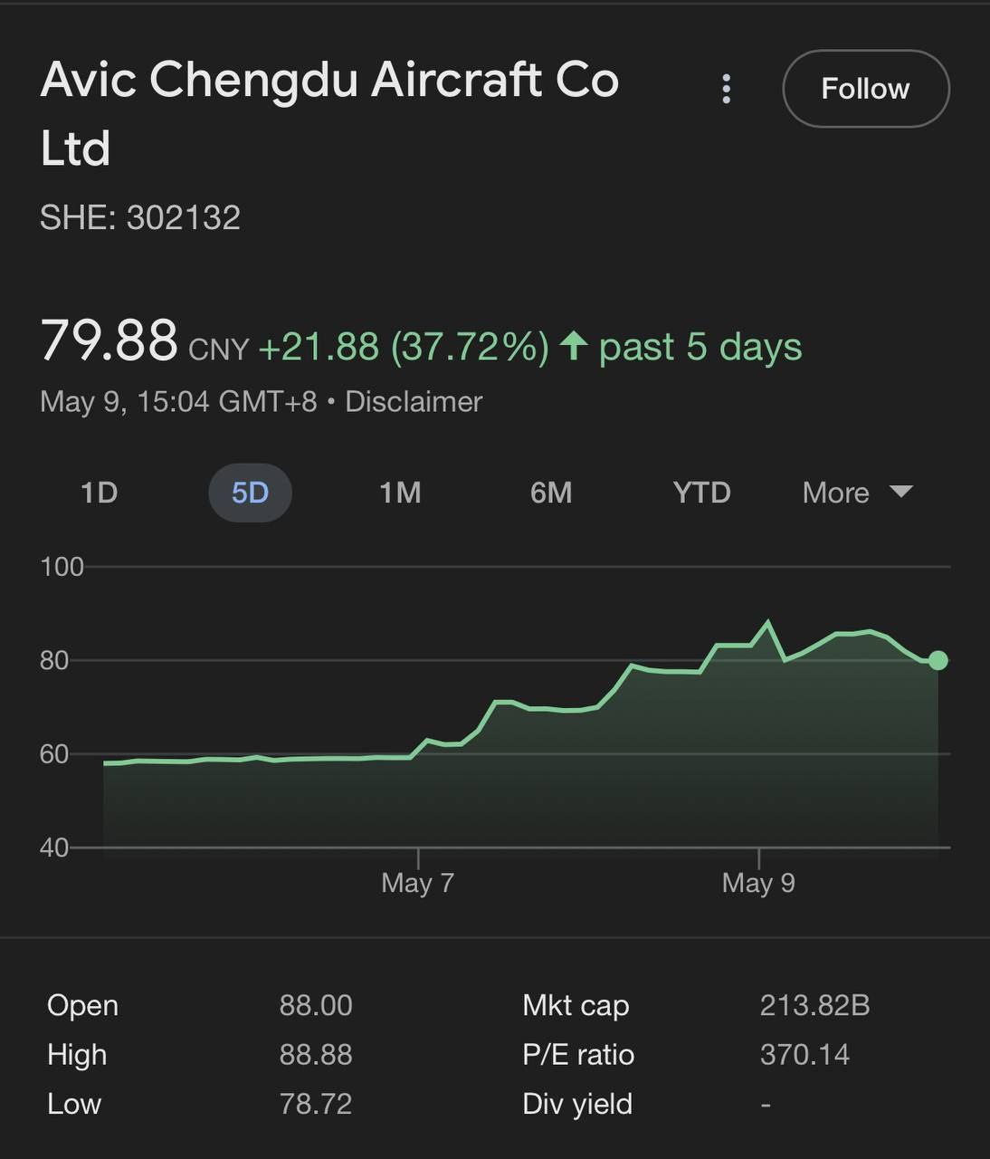Viewport: 990px width, 1159px height.
Task: Switch to the 6M chart view
Action: (551, 493)
